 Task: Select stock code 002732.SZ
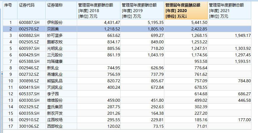tap(29, 74)
